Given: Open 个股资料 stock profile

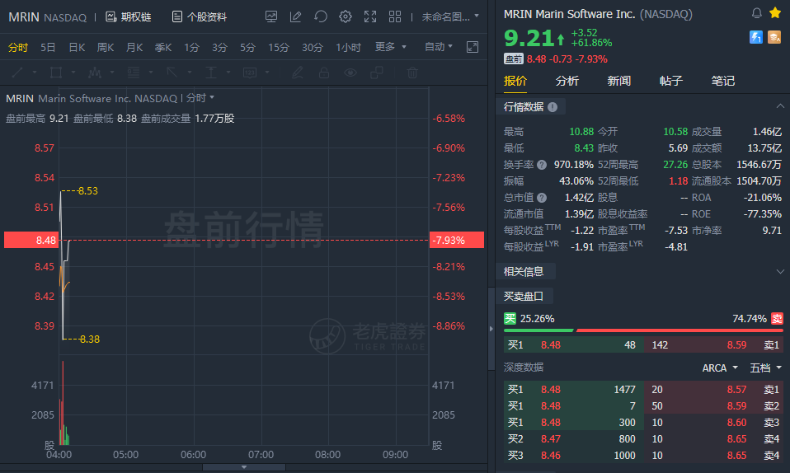Looking at the screenshot, I should pyautogui.click(x=199, y=17).
